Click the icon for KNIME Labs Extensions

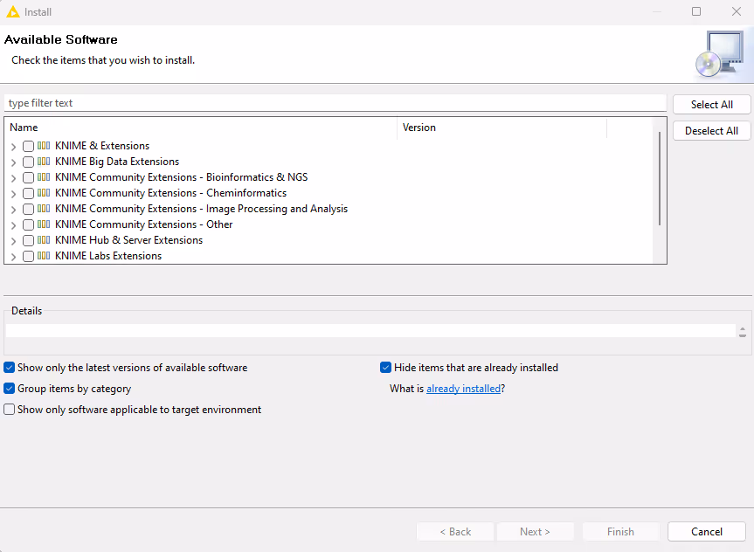(x=44, y=256)
